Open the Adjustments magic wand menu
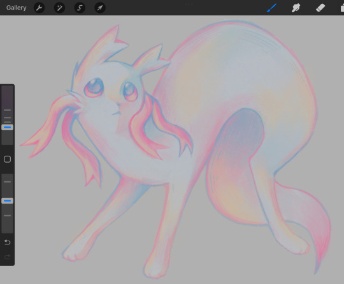 (x=59, y=8)
